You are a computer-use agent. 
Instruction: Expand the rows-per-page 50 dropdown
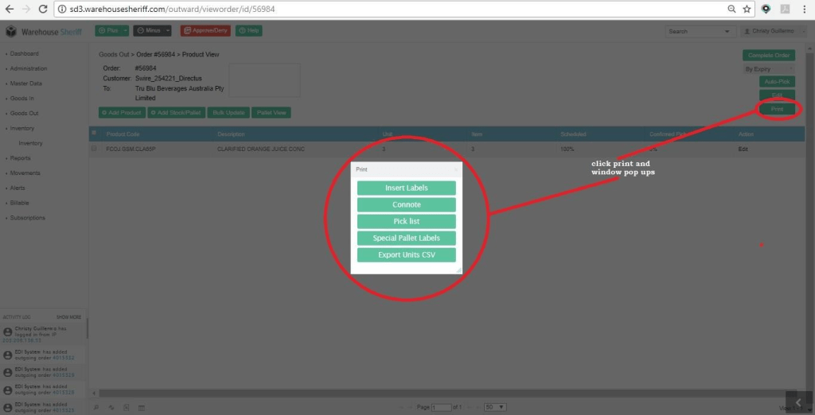495,407
